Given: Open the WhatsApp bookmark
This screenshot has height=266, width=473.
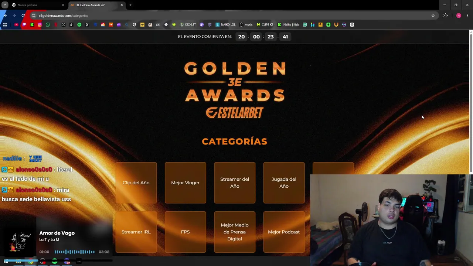Looking at the screenshot, I should [x=48, y=25].
